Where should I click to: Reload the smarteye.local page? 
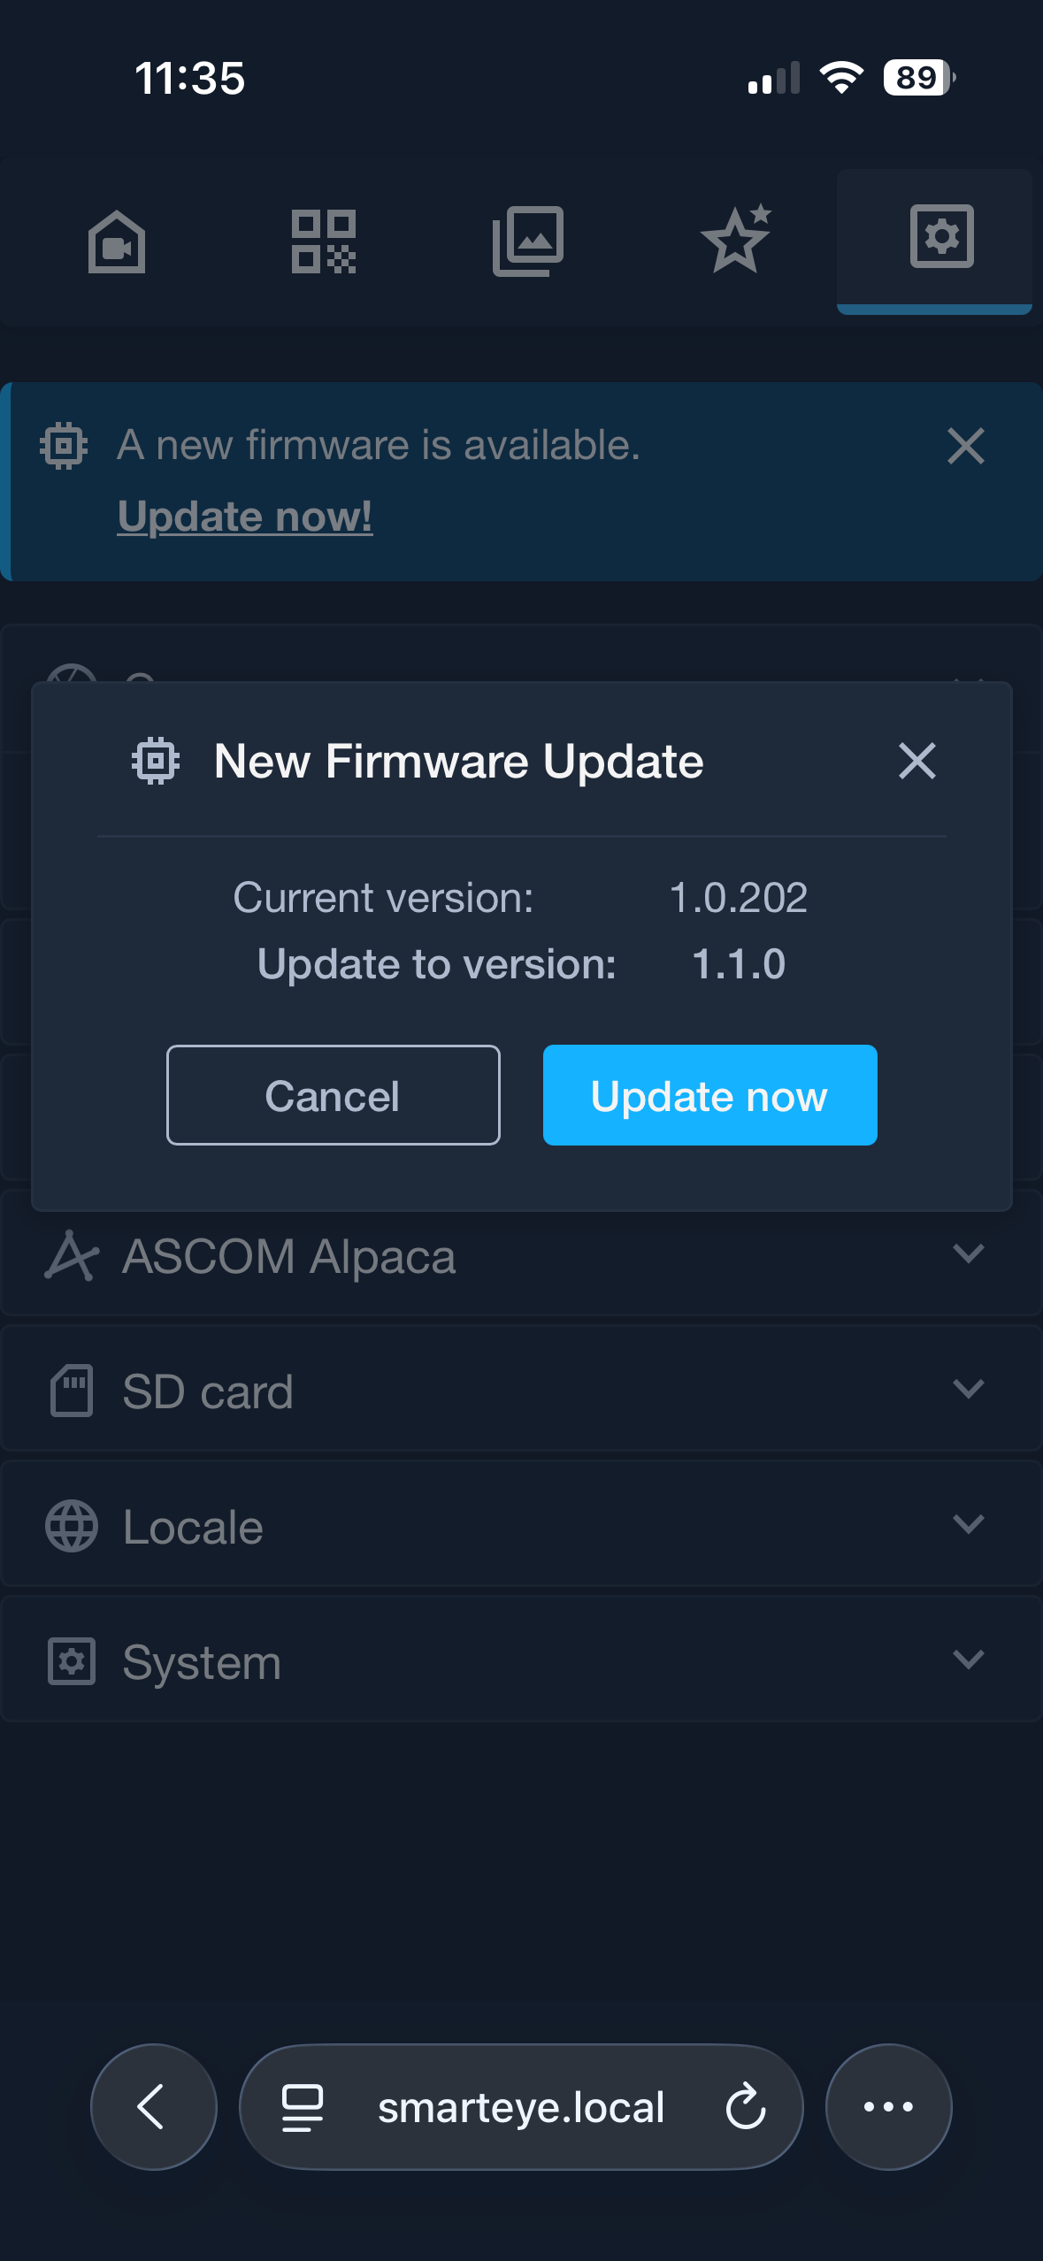(746, 2106)
